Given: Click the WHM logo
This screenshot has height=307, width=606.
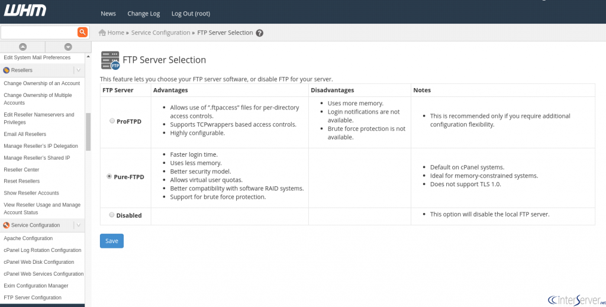Looking at the screenshot, I should 24,11.
